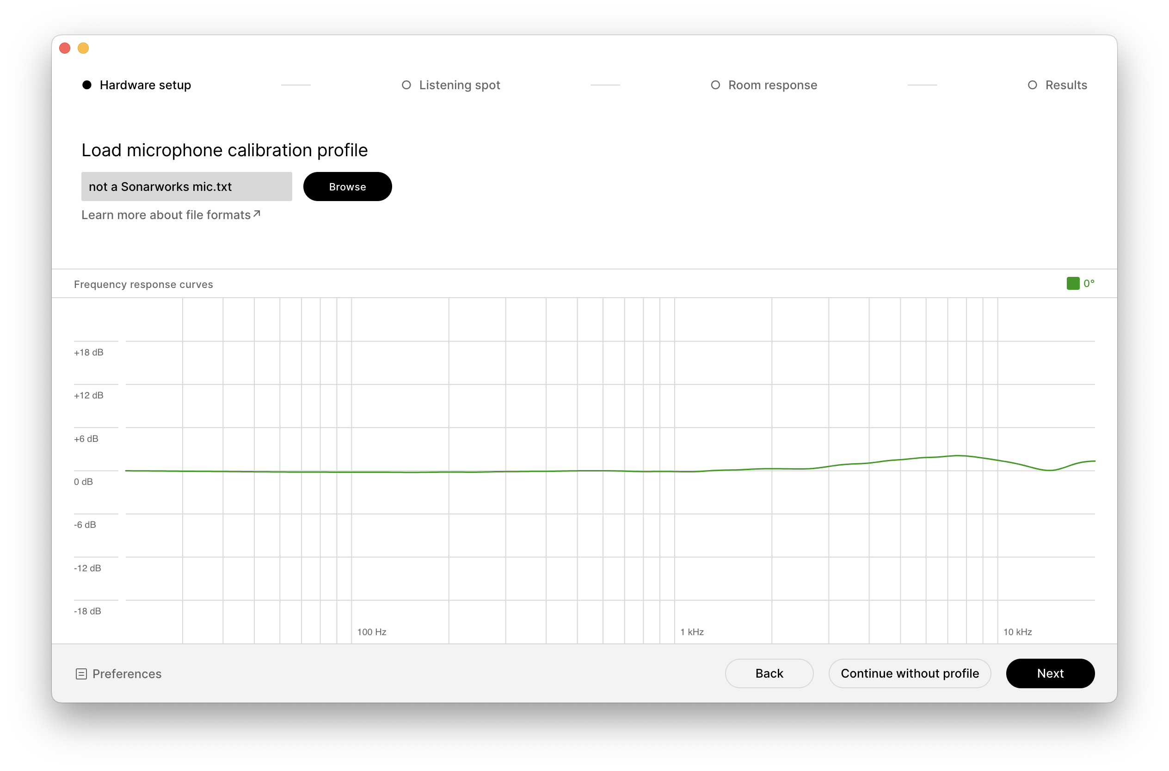Go Back to previous step
This screenshot has height=771, width=1169.
click(x=769, y=673)
